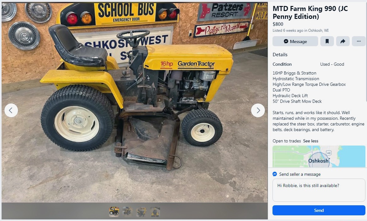367x221 pixels.
Task: Share the listing via arrow icon
Action: tap(343, 41)
